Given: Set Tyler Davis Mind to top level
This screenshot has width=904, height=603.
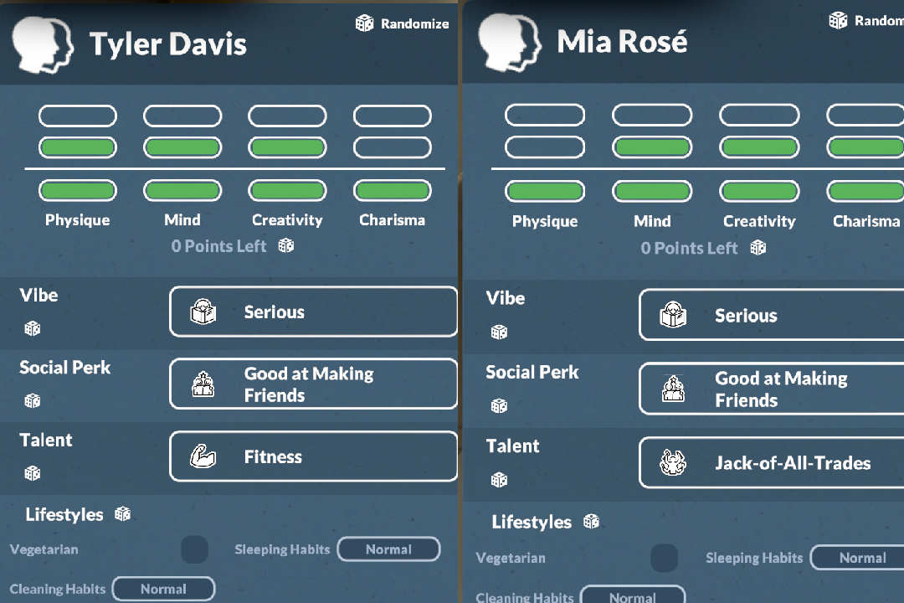Looking at the screenshot, I should point(182,116).
